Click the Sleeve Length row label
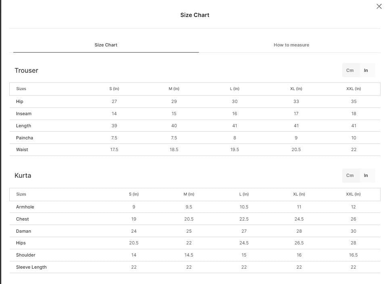Viewport: 387px width, 284px height. (x=31, y=267)
